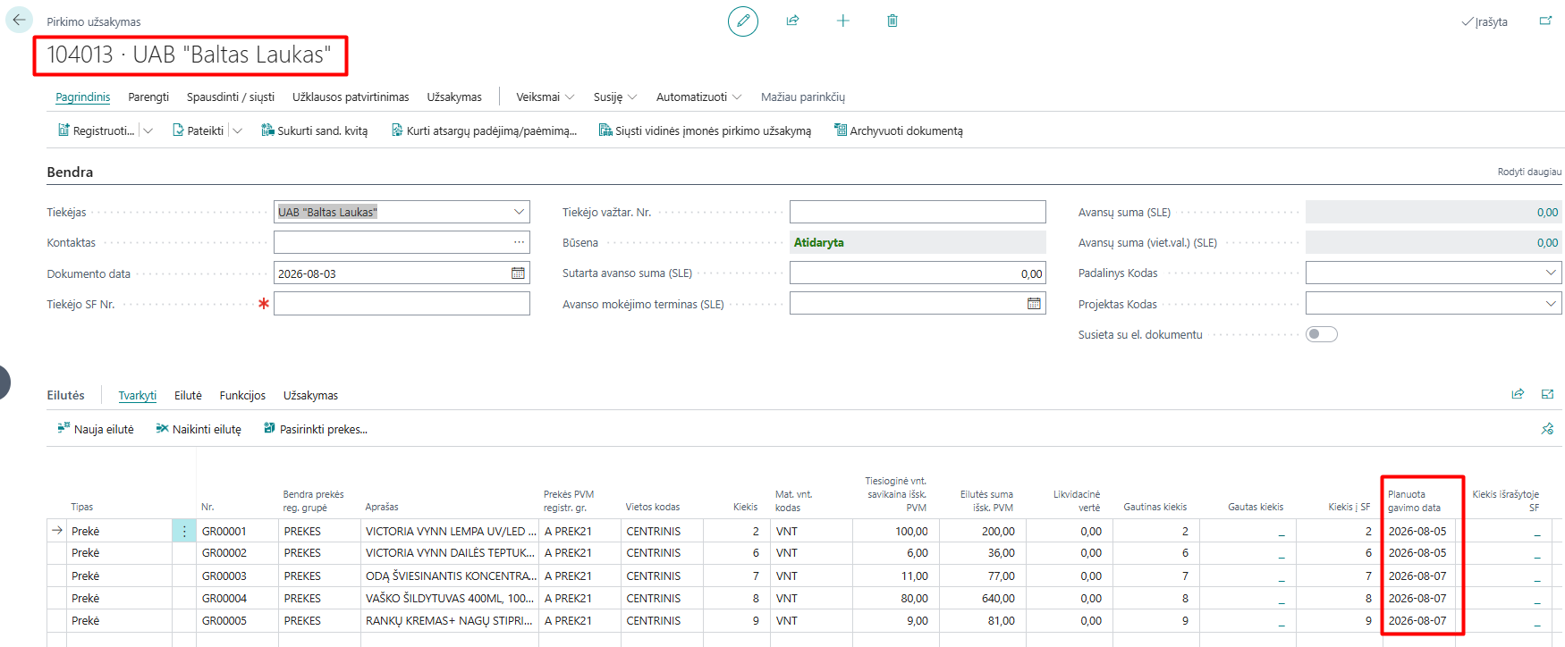Open the Užsakymas tab in the top ribbon
1565x647 pixels.
pos(454,97)
